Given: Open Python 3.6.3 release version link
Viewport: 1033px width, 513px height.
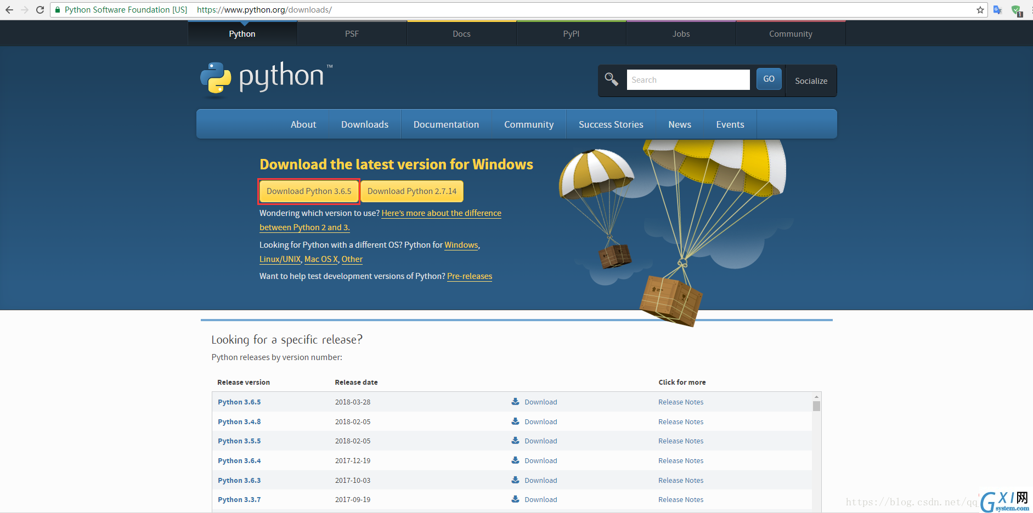Looking at the screenshot, I should (239, 480).
